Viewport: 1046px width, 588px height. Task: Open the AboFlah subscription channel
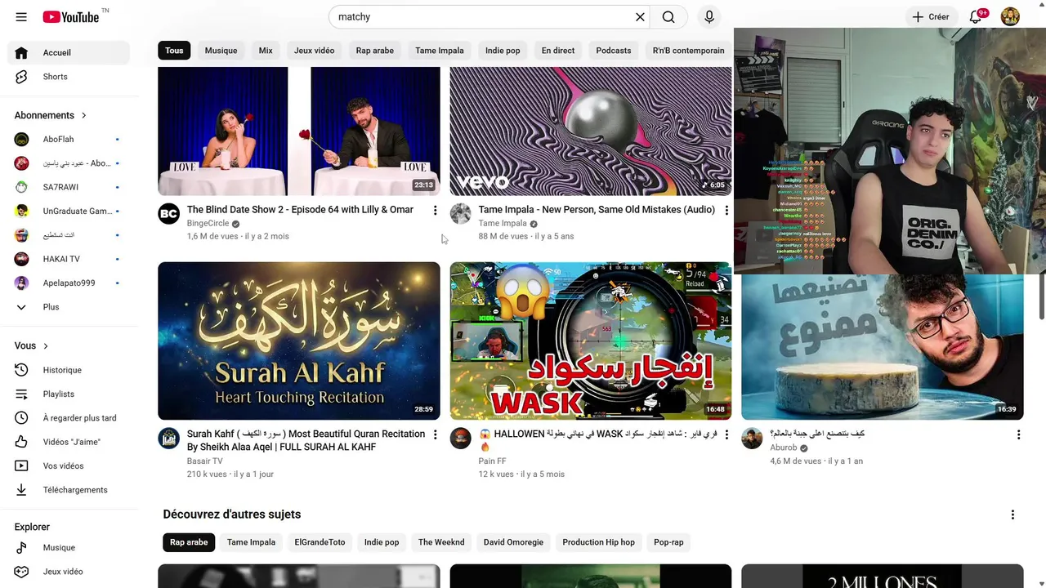(x=69, y=140)
